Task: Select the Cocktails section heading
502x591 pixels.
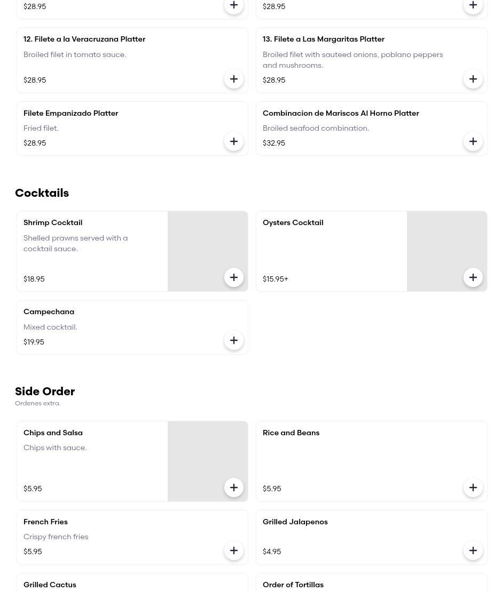Action: tap(42, 193)
